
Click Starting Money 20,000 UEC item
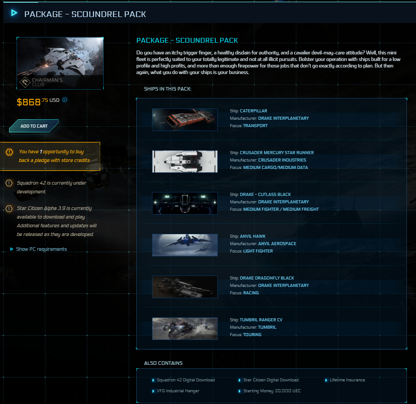tap(272, 391)
